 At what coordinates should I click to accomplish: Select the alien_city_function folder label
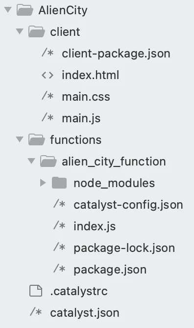[x=114, y=162]
